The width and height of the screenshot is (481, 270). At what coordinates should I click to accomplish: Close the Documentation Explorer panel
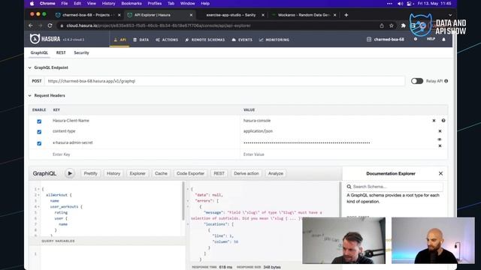coord(440,173)
